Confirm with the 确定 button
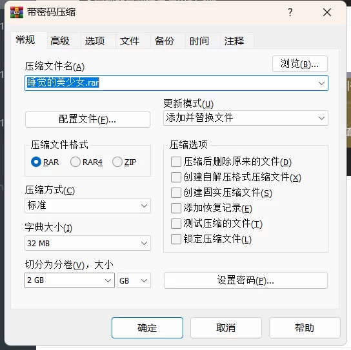This screenshot has width=351, height=350. click(x=147, y=328)
